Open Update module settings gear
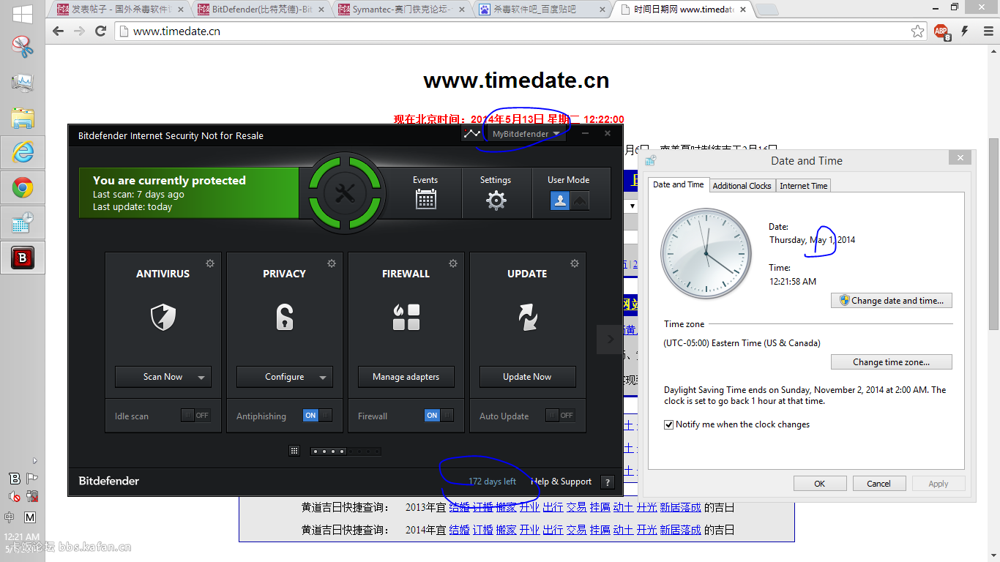The width and height of the screenshot is (1000, 562). point(575,263)
